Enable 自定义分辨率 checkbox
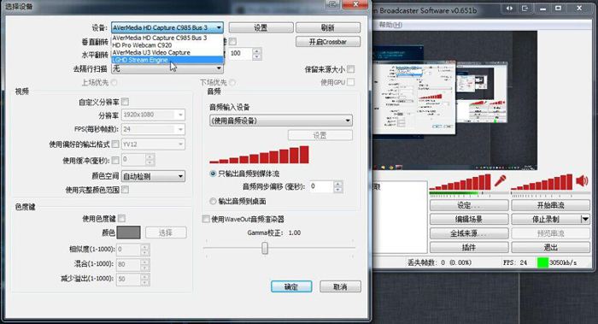The image size is (598, 324). tap(125, 102)
